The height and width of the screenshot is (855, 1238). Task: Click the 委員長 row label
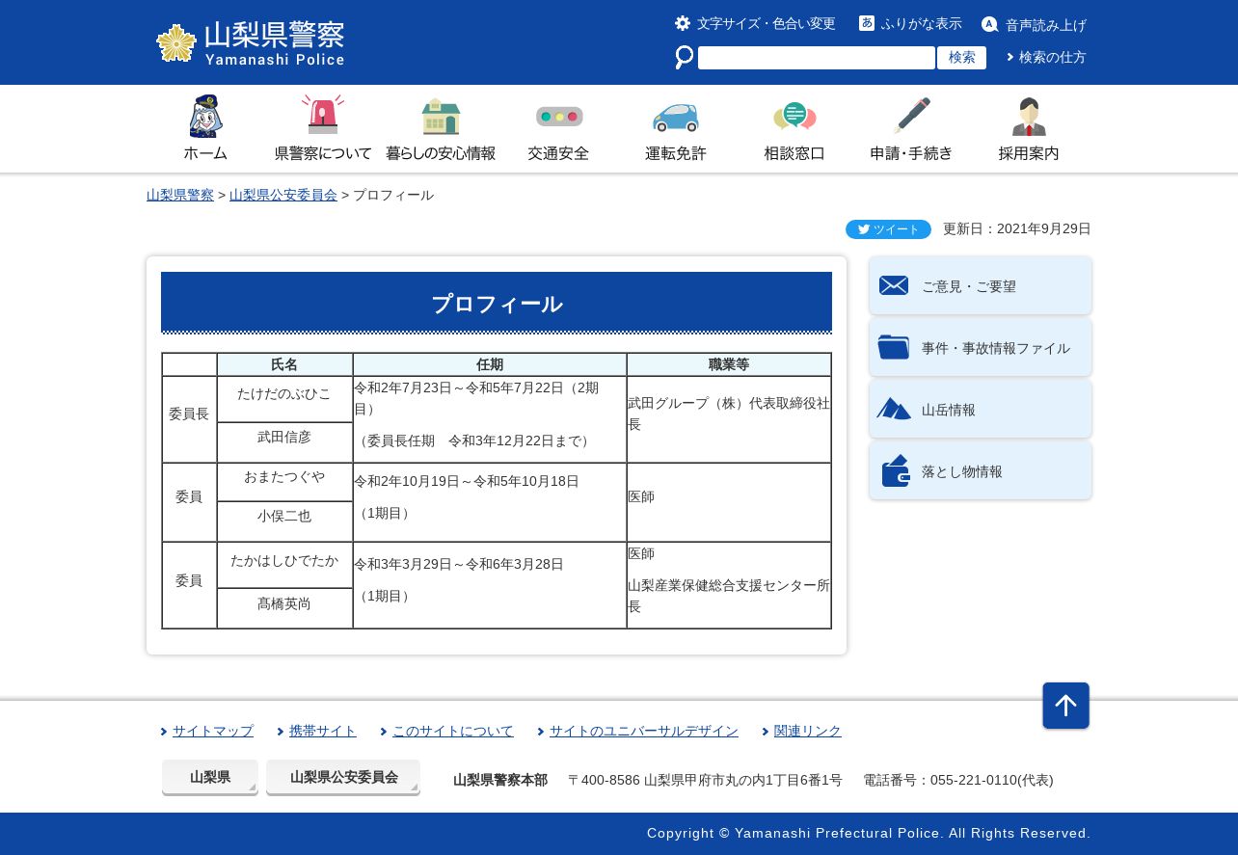pyautogui.click(x=189, y=414)
